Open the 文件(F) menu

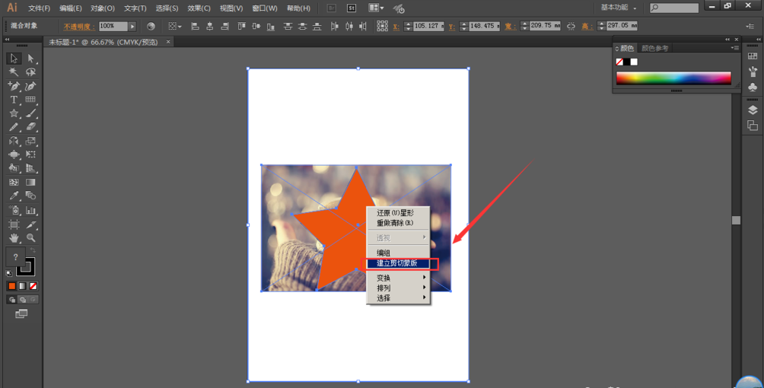pos(39,8)
